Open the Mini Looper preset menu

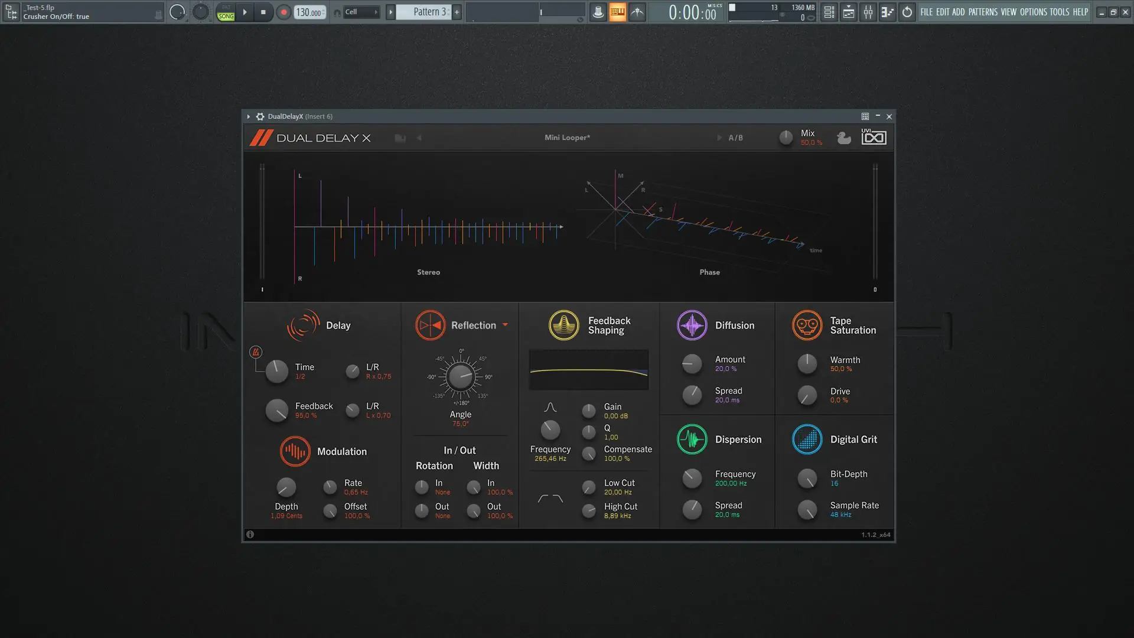pos(567,138)
